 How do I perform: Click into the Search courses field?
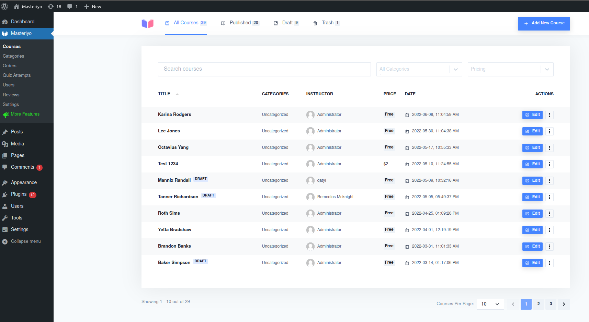(264, 69)
